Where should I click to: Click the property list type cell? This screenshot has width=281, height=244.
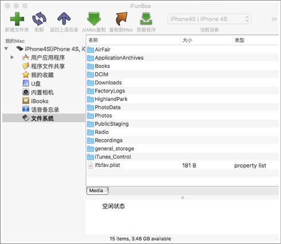250,165
